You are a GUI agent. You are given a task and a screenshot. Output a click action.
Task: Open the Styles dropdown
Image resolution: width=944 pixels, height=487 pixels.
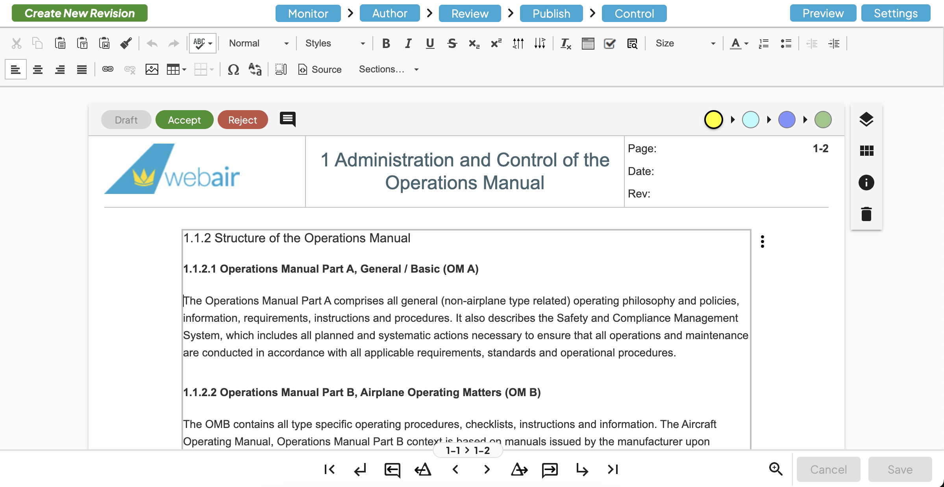pos(335,43)
